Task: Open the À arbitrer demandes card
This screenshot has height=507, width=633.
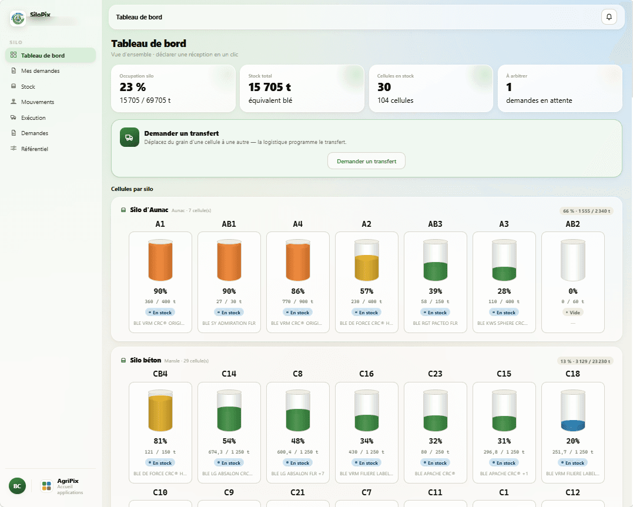Action: (x=560, y=88)
